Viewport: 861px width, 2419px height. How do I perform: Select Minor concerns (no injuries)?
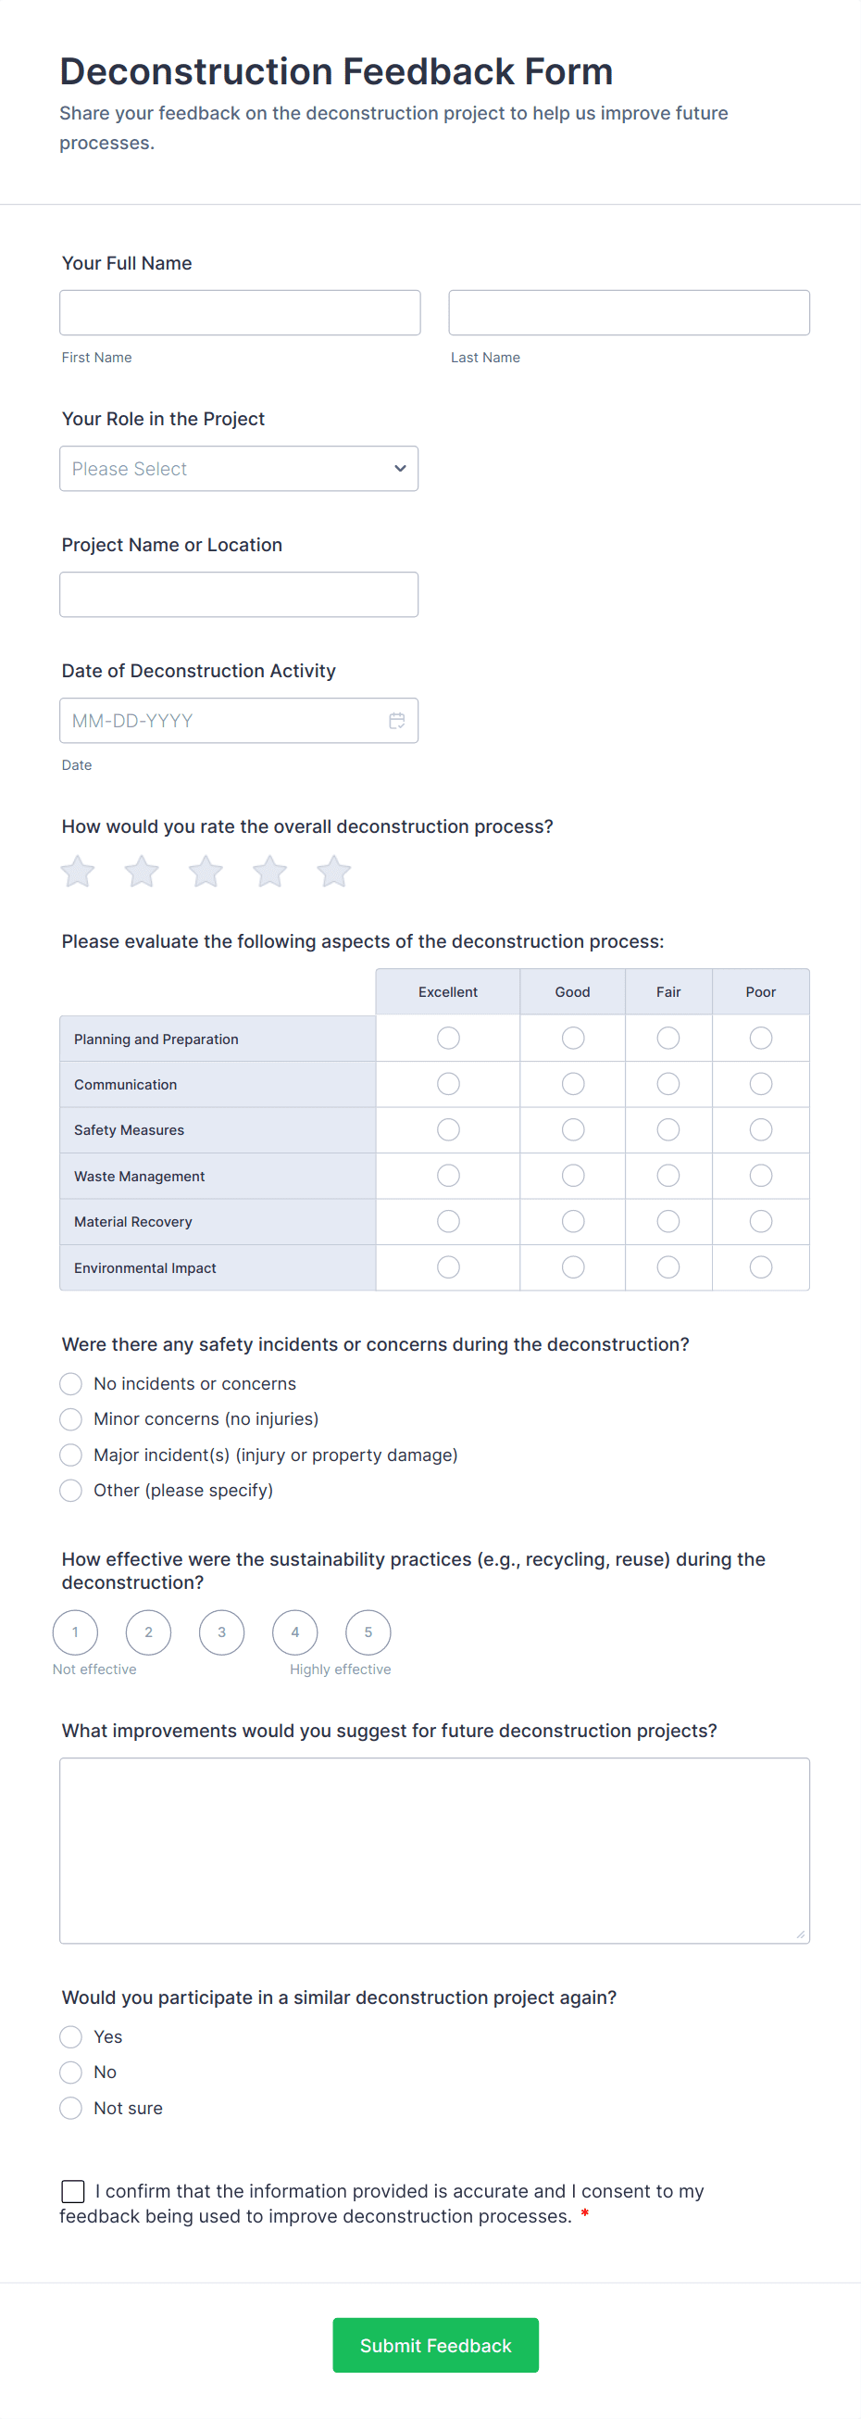coord(70,1419)
